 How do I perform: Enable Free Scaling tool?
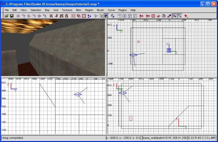119,16
